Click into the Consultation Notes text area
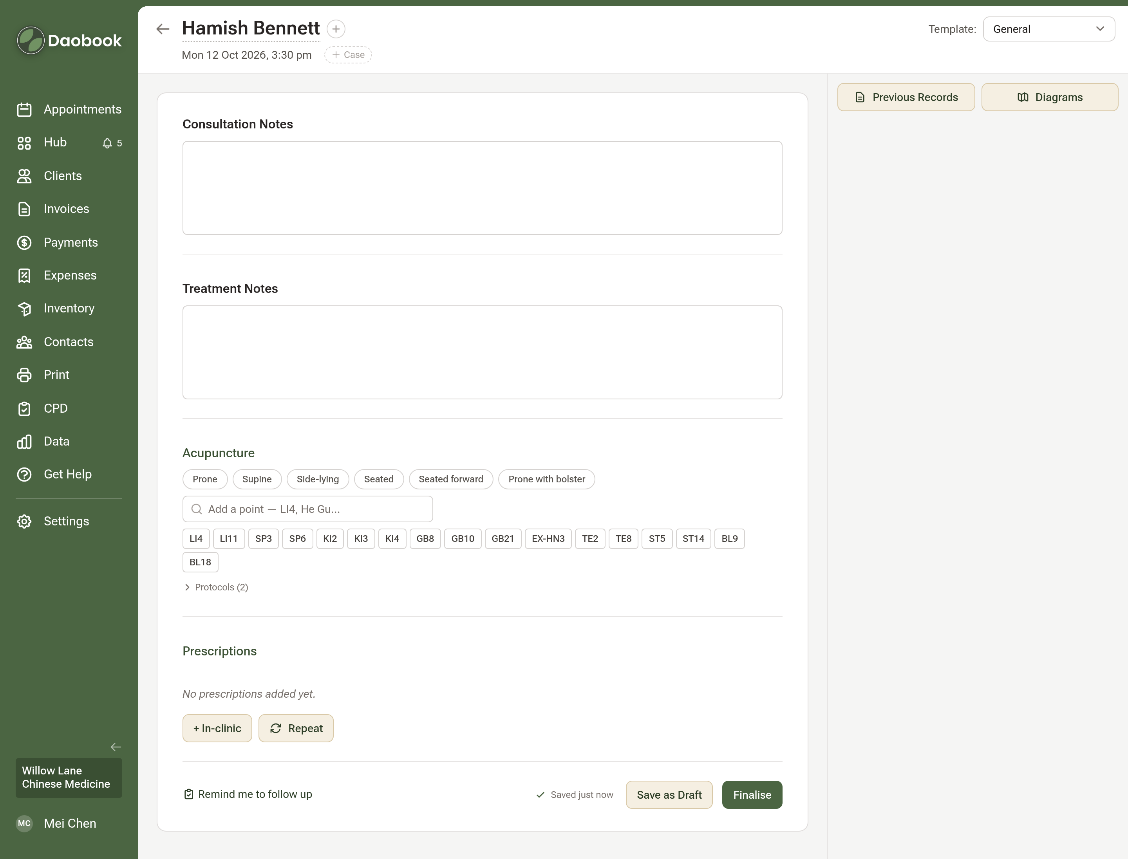Screen dimensions: 1128x859 coord(482,188)
